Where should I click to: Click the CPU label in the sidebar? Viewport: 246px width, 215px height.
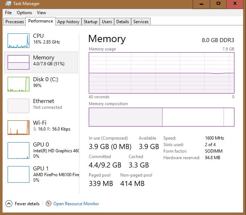38,36
